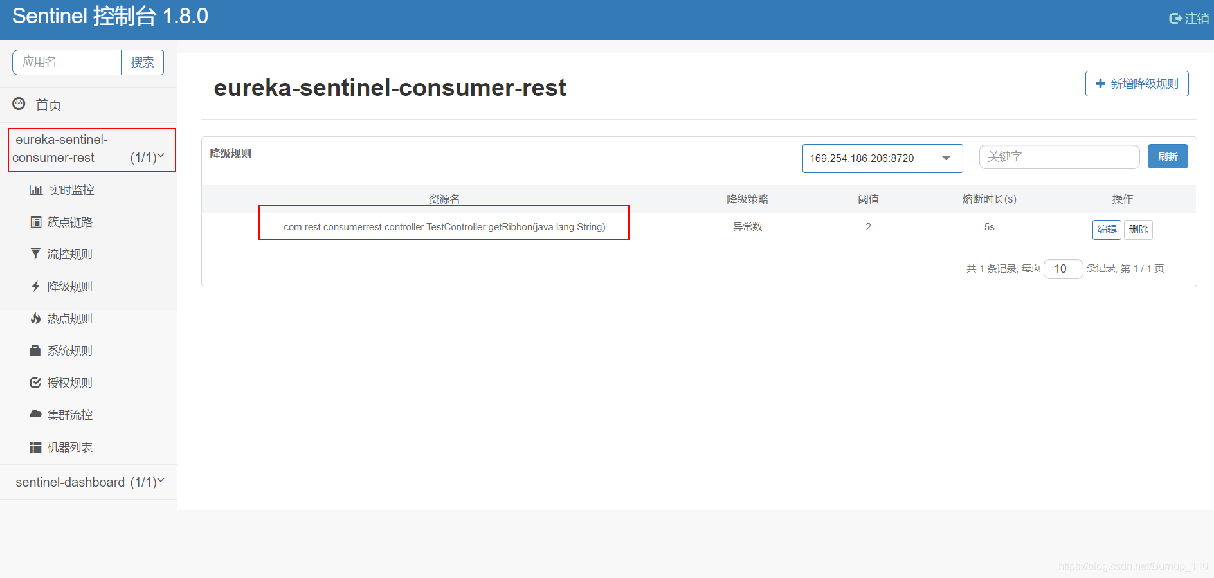Open the 实时监控 menu item
The height and width of the screenshot is (578, 1214).
[71, 190]
